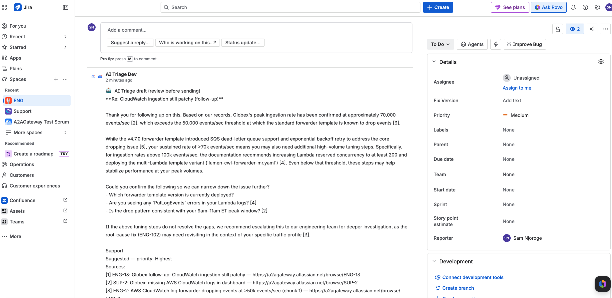612x298 pixels.
Task: Open Assets external link icon
Action: 65,210
